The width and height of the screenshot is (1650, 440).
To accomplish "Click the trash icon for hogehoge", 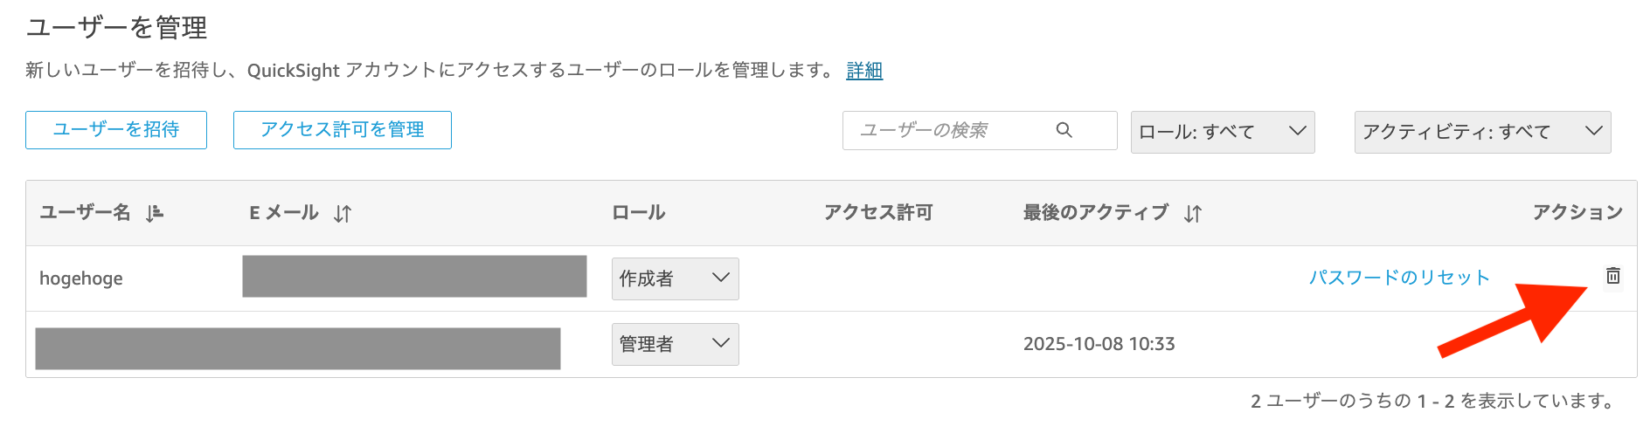I will 1612,276.
